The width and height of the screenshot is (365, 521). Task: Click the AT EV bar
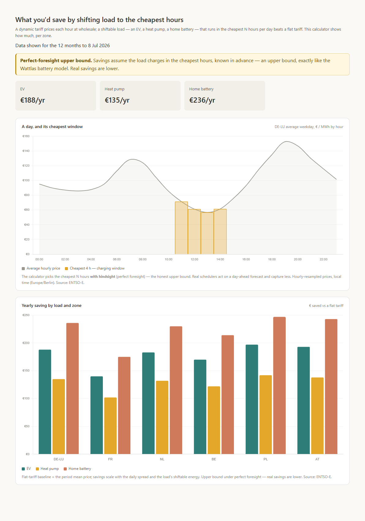[303, 400]
